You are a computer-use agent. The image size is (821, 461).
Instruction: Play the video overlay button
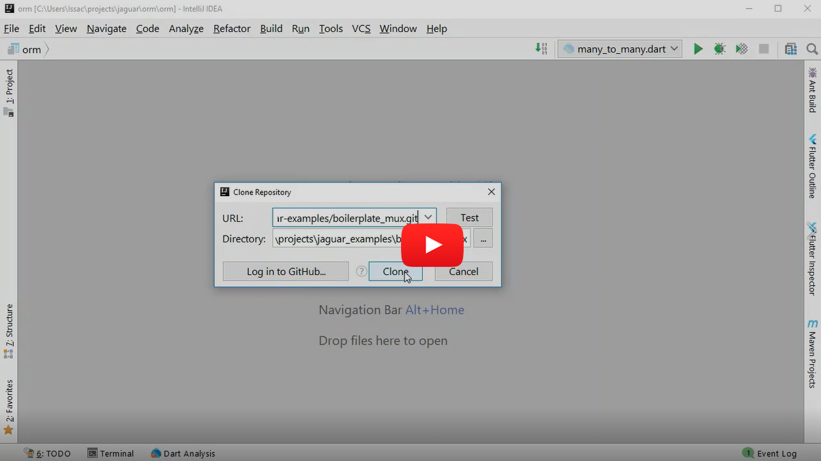tap(432, 245)
